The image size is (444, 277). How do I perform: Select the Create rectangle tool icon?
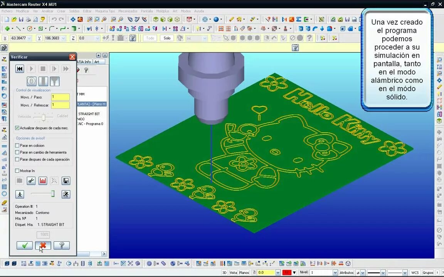click(40, 28)
